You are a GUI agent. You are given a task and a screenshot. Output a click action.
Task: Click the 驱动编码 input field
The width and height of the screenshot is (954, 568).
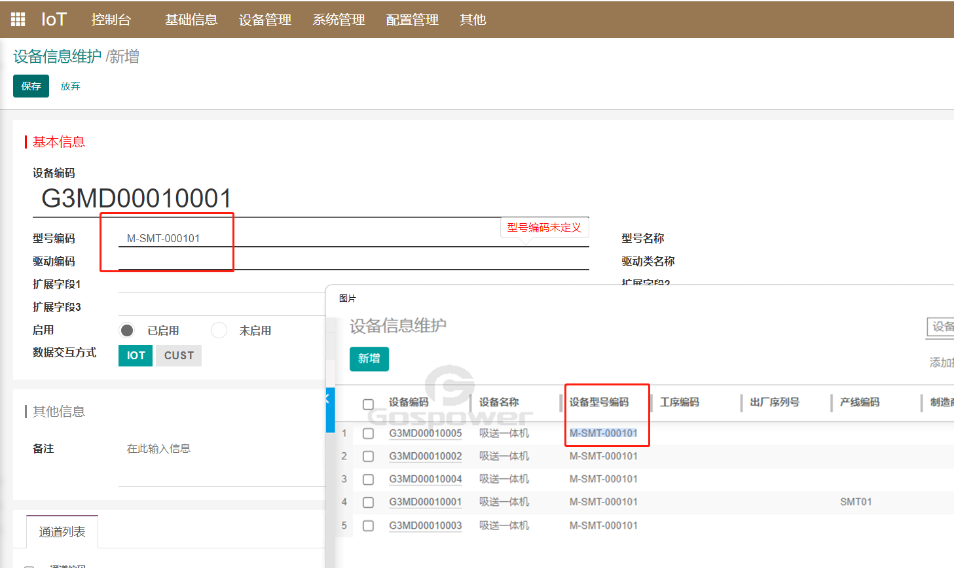[x=354, y=261]
